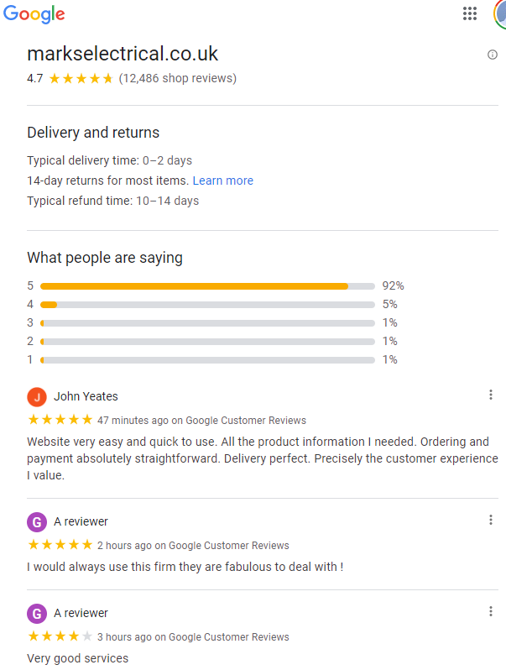Click John Yeates orange avatar
The image size is (506, 670).
(x=37, y=397)
